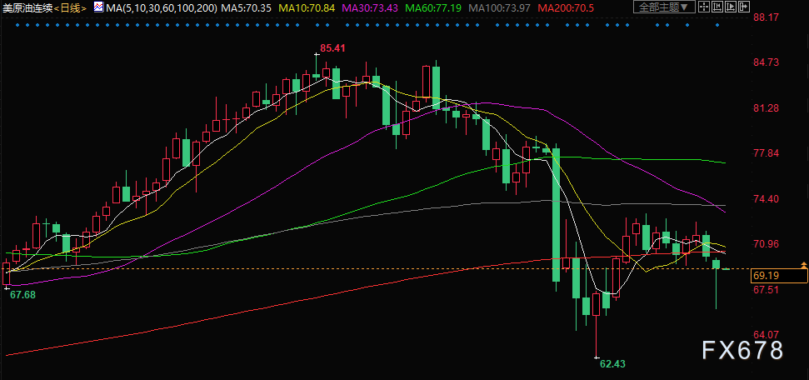
Task: Click the 67.51 axis value
Action: (x=766, y=290)
